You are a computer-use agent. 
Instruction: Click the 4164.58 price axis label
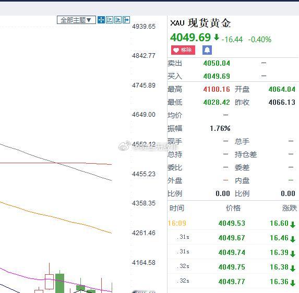click(144, 263)
